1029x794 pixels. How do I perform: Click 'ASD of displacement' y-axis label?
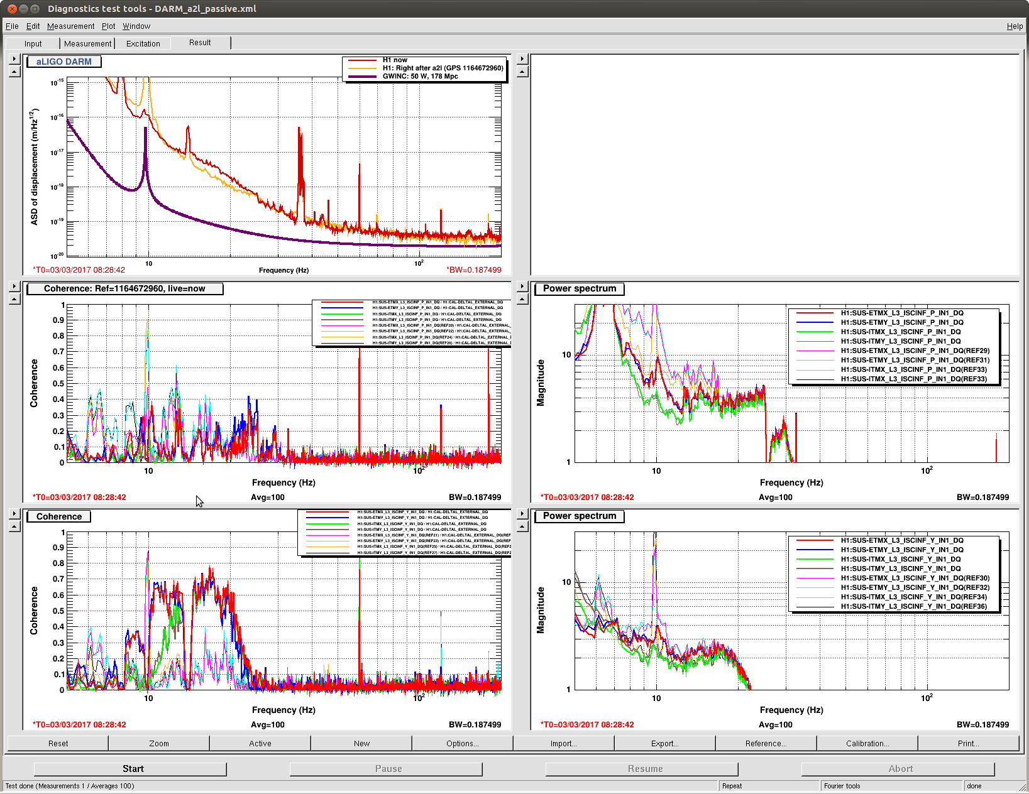(x=34, y=166)
